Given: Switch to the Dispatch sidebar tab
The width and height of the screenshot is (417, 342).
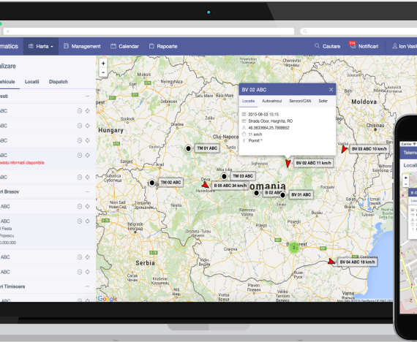Looking at the screenshot, I should [59, 82].
